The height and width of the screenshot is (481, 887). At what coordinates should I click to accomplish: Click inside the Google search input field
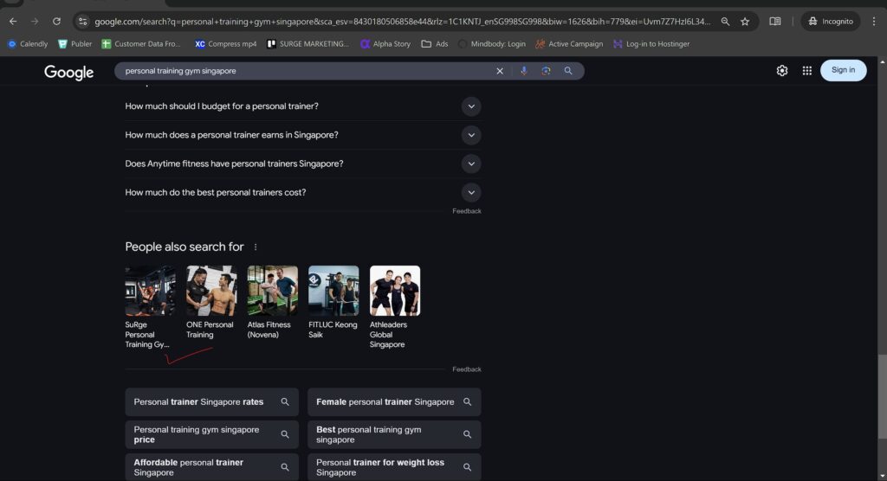[303, 71]
